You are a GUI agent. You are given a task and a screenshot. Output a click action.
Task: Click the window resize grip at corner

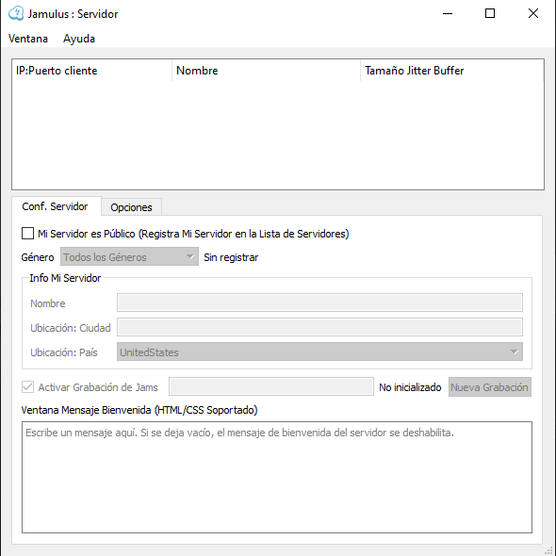549,550
